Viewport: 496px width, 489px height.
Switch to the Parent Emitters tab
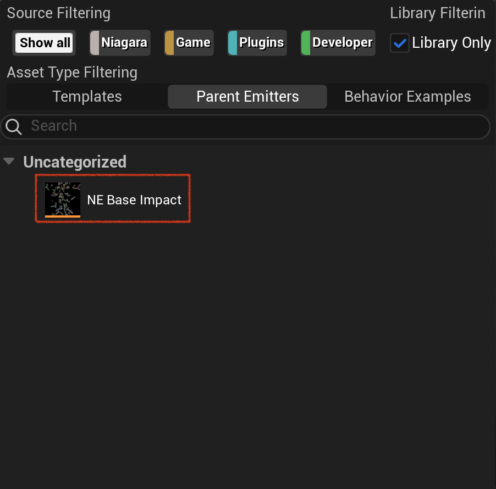coord(247,96)
